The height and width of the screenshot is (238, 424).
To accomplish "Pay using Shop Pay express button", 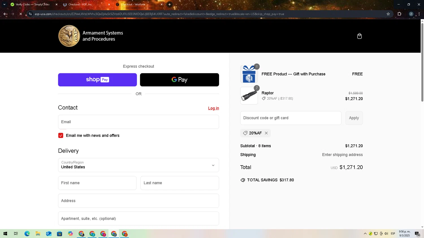I will point(98,80).
